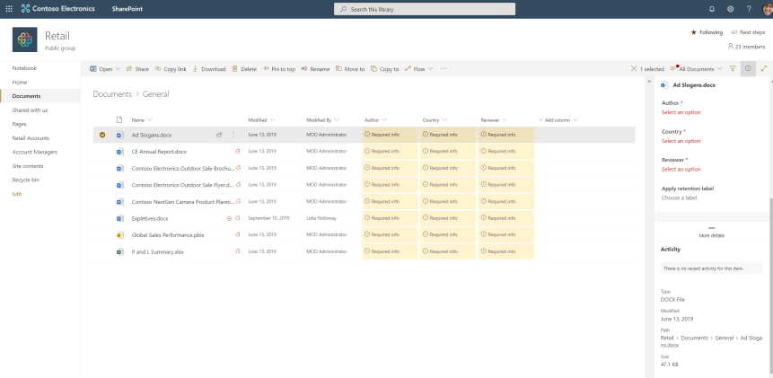The height and width of the screenshot is (378, 773).
Task: Click the Download toolbar icon
Action: [x=209, y=68]
